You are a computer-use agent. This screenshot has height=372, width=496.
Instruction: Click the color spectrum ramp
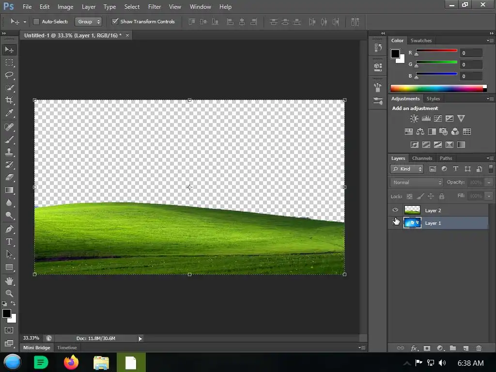[438, 88]
